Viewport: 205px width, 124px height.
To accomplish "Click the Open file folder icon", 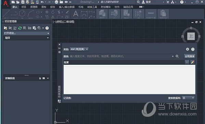I will click(18, 2).
